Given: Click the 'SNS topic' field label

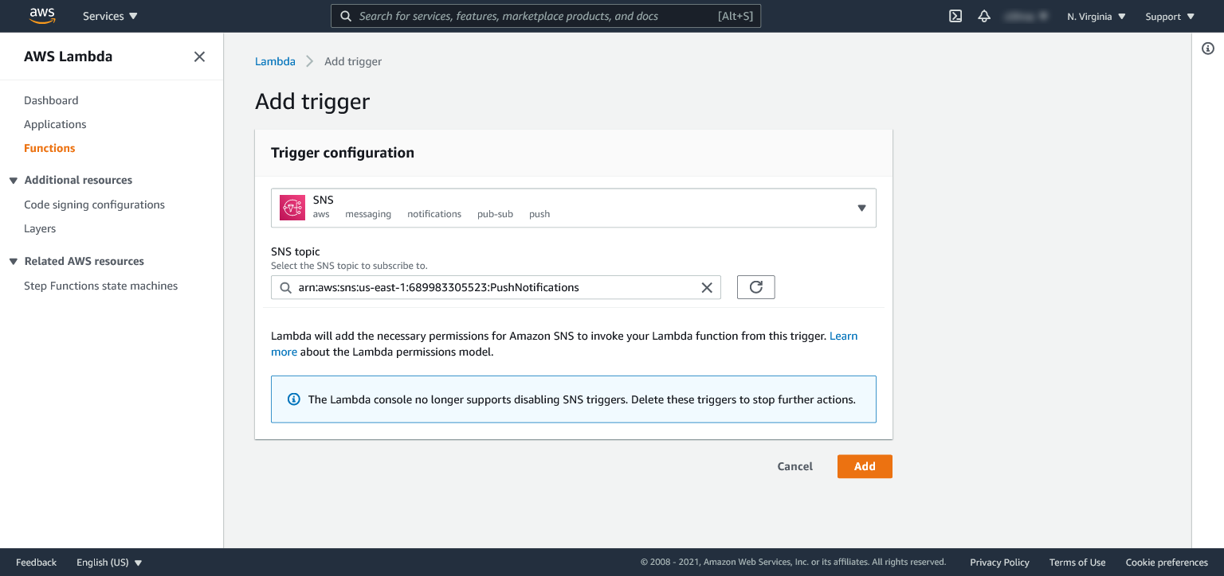Looking at the screenshot, I should pyautogui.click(x=296, y=251).
